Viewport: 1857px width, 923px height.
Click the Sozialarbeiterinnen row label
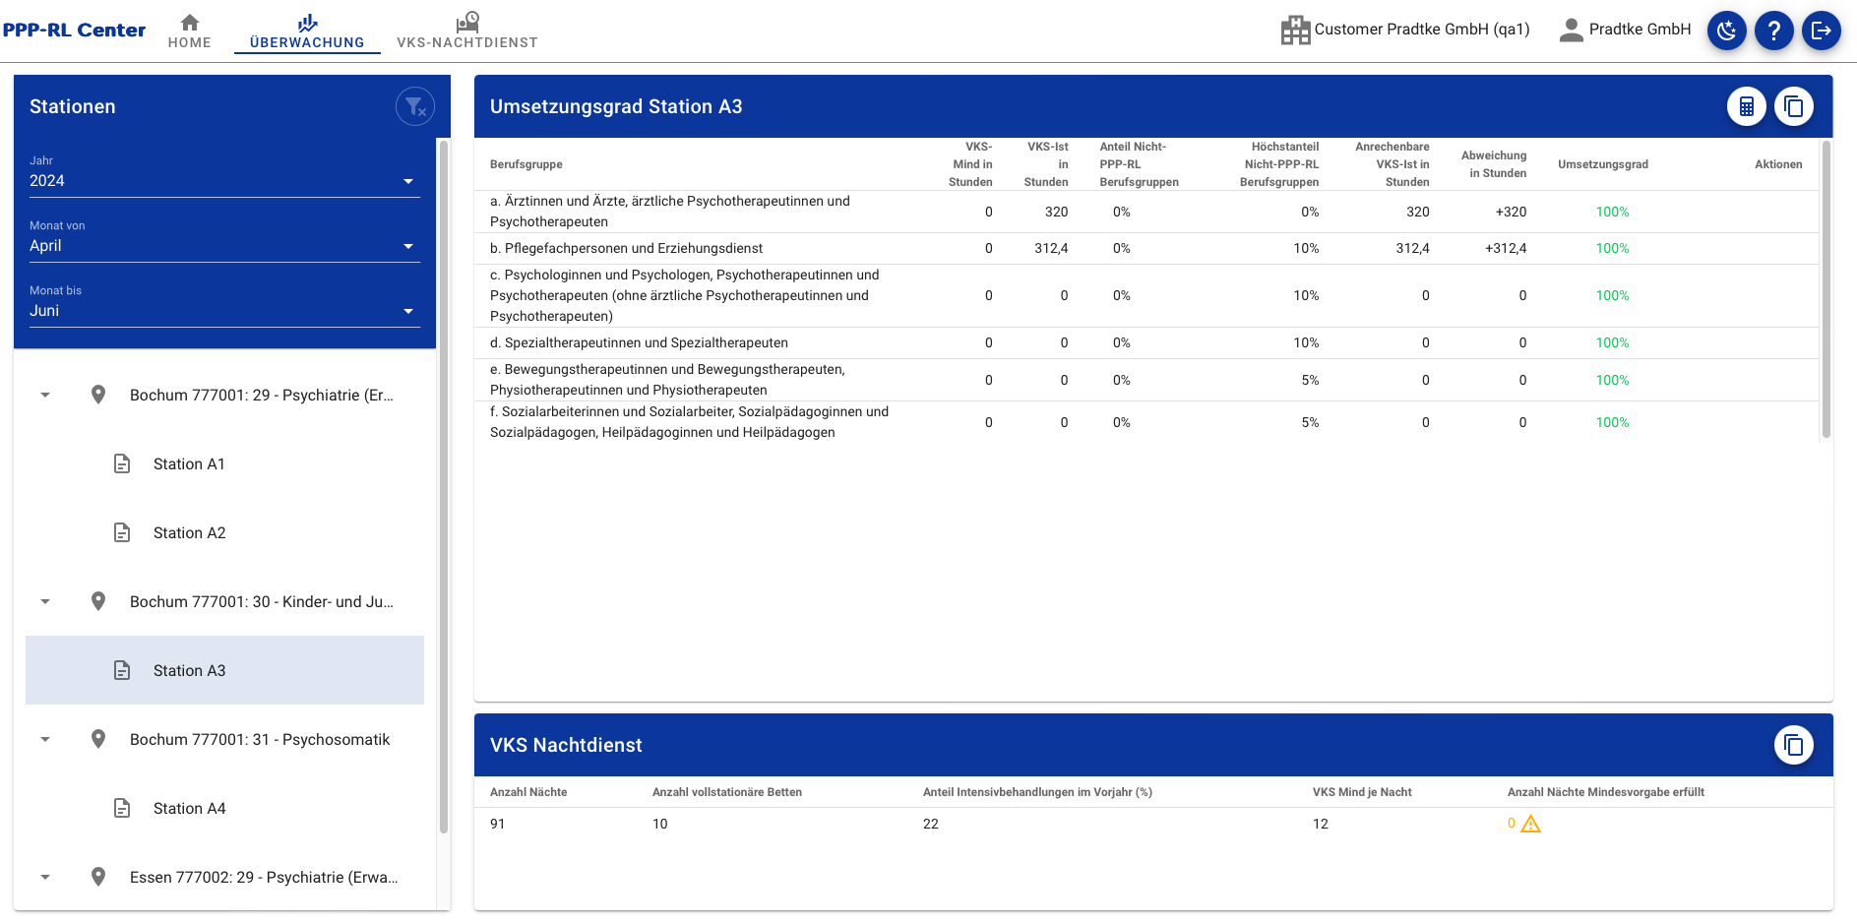click(x=689, y=422)
